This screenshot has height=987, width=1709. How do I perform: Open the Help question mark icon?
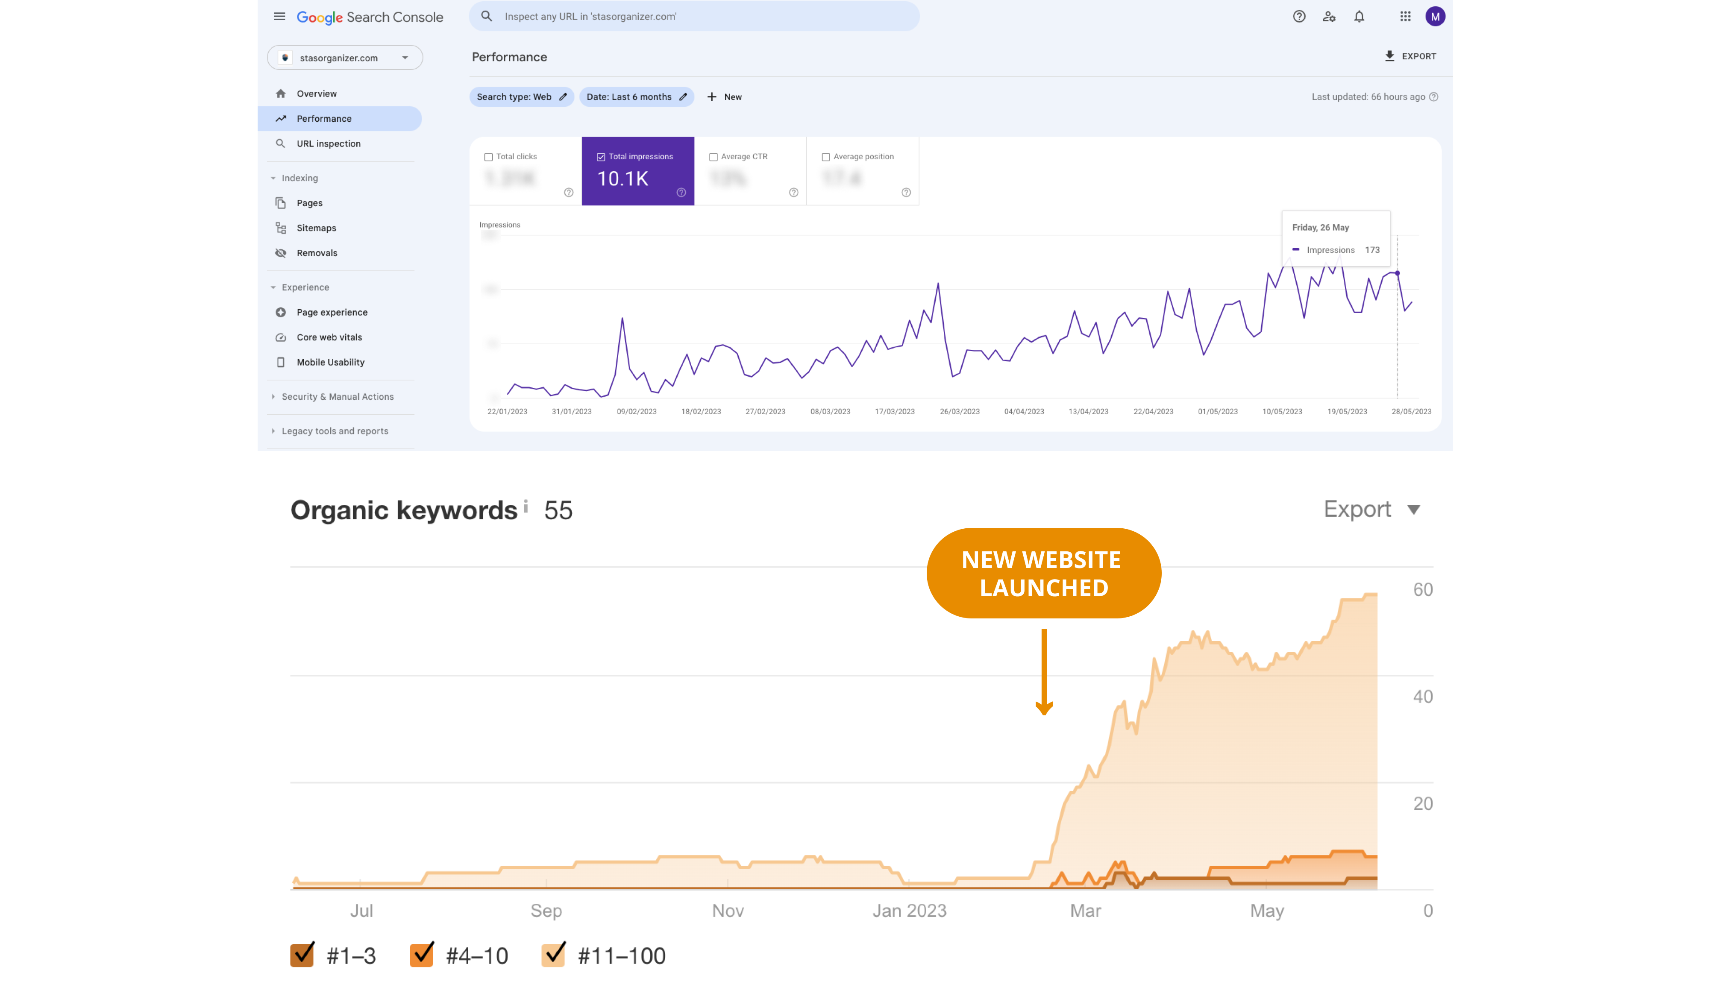coord(1299,16)
